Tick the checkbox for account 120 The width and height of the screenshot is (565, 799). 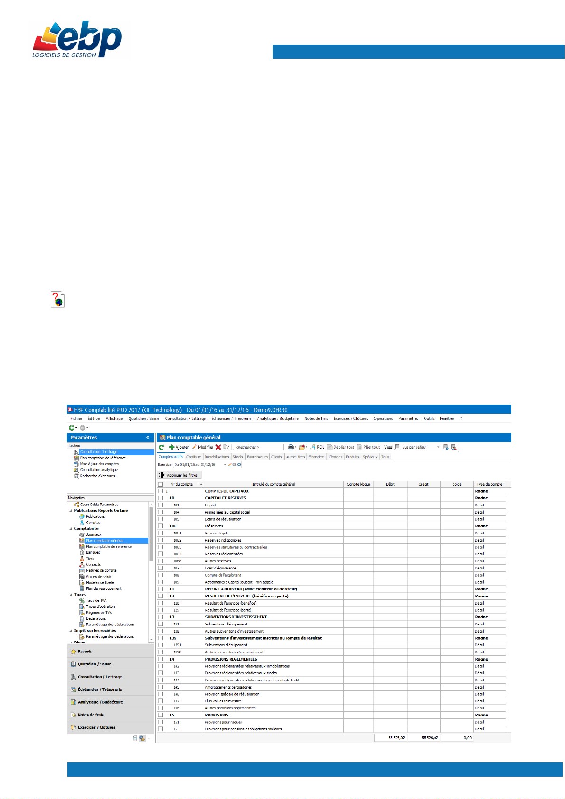(160, 603)
